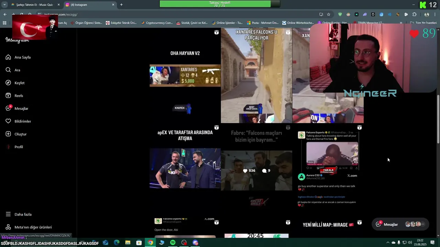Image resolution: width=440 pixels, height=247 pixels.
Task: Expand the tab search dropdown arrow
Action: [4, 5]
